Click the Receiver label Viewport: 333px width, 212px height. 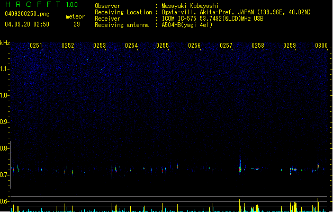click(107, 19)
